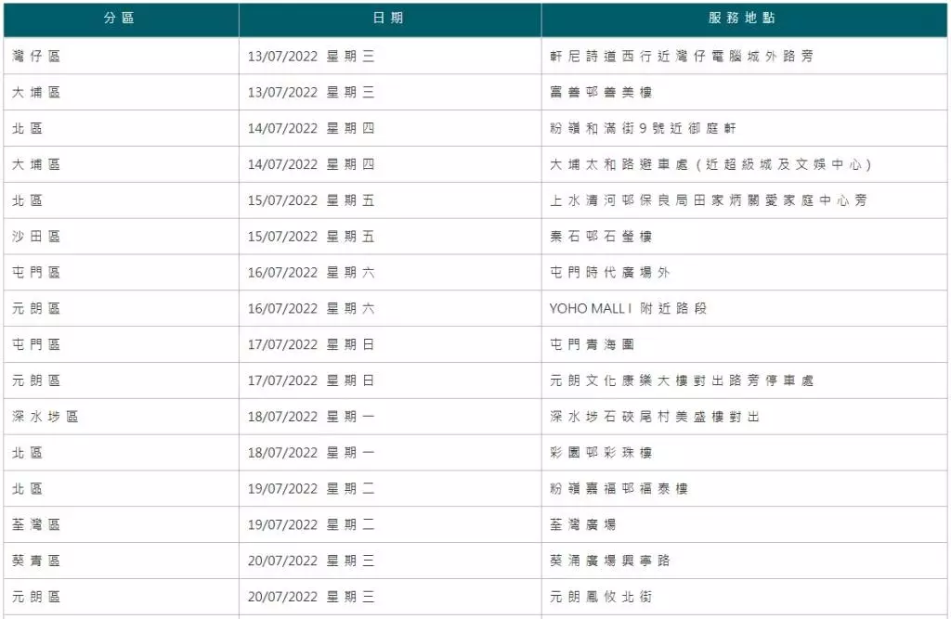Select the 屯門青海圍 address cell
Viewport: 951px width, 619px height.
tap(592, 344)
